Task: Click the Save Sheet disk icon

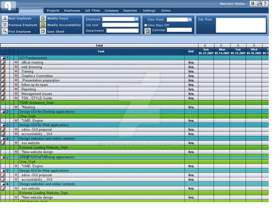Action: 43,31
